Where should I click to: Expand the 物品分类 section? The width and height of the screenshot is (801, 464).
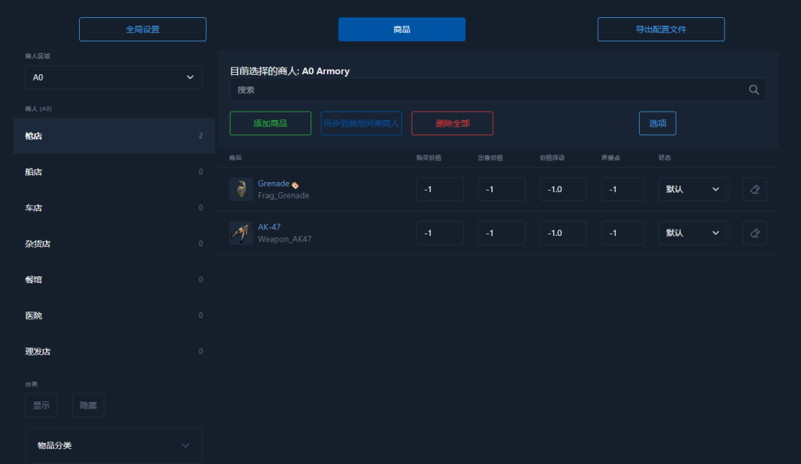tap(113, 445)
